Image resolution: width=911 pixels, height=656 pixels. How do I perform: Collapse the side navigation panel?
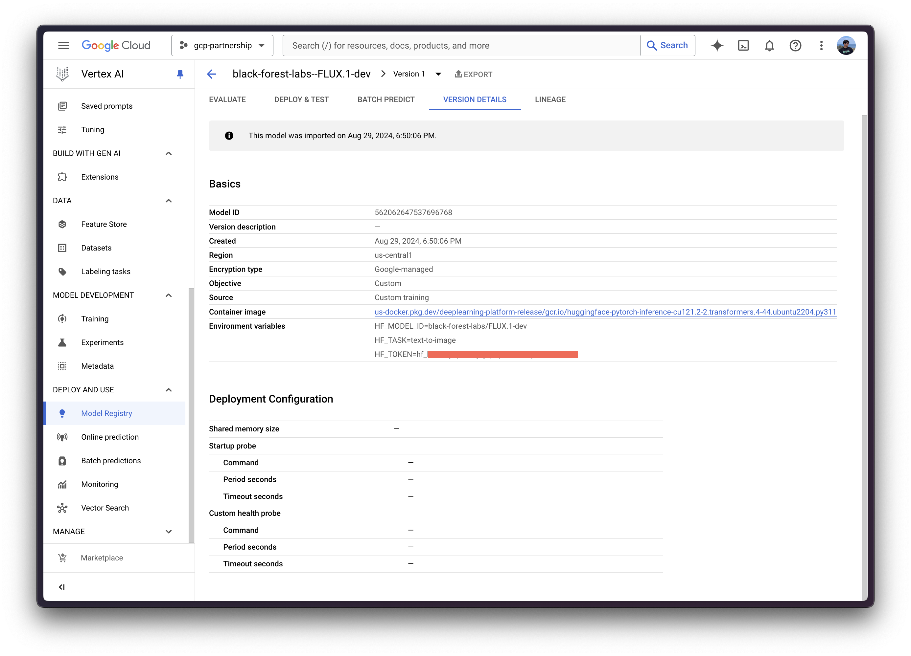pyautogui.click(x=61, y=587)
